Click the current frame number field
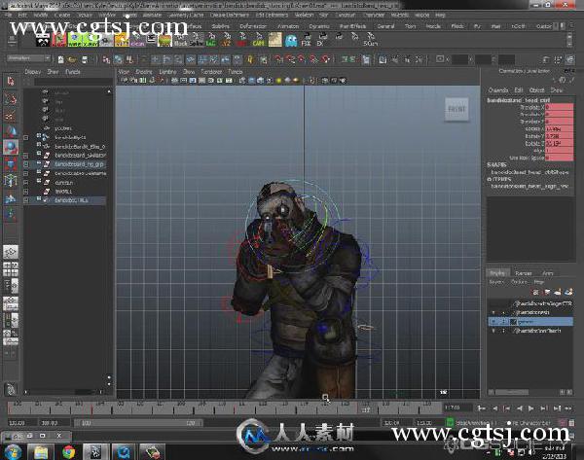 coord(457,407)
